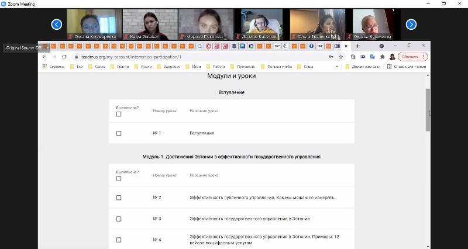Open the Сервисы apps shortcut
Viewport: 468px width, 249px height.
[x=53, y=67]
